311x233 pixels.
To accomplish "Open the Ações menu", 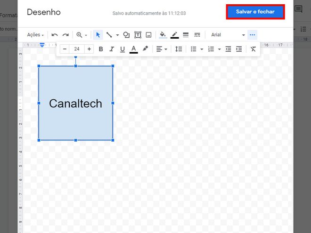I will coord(35,35).
